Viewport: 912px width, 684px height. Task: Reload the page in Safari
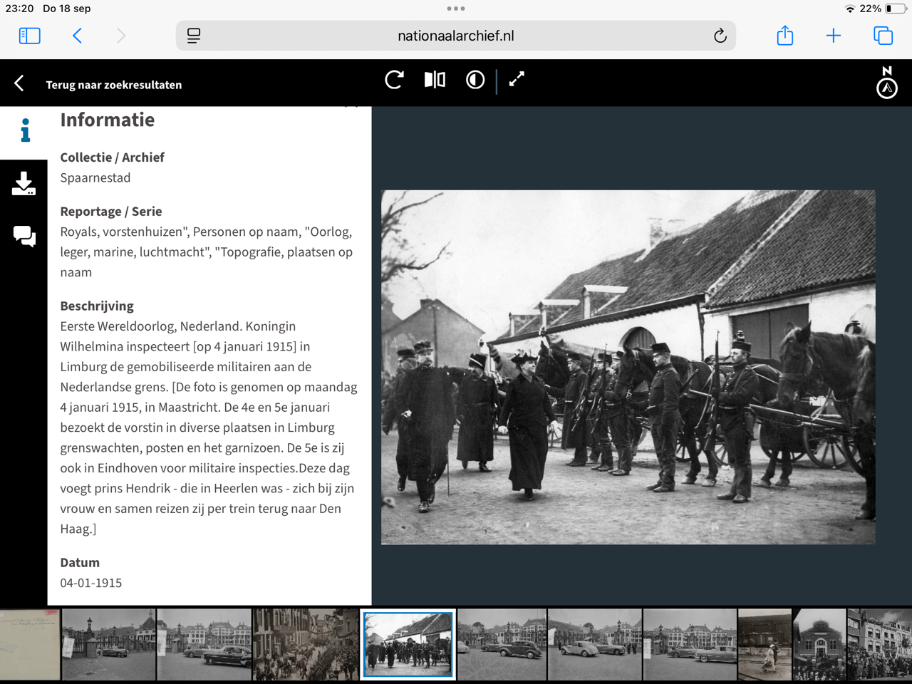(720, 36)
